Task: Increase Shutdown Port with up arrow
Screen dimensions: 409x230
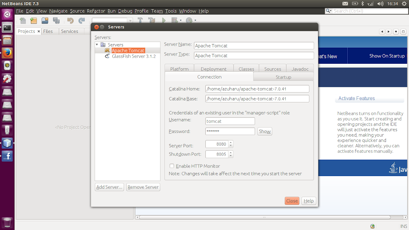Action: pyautogui.click(x=230, y=153)
